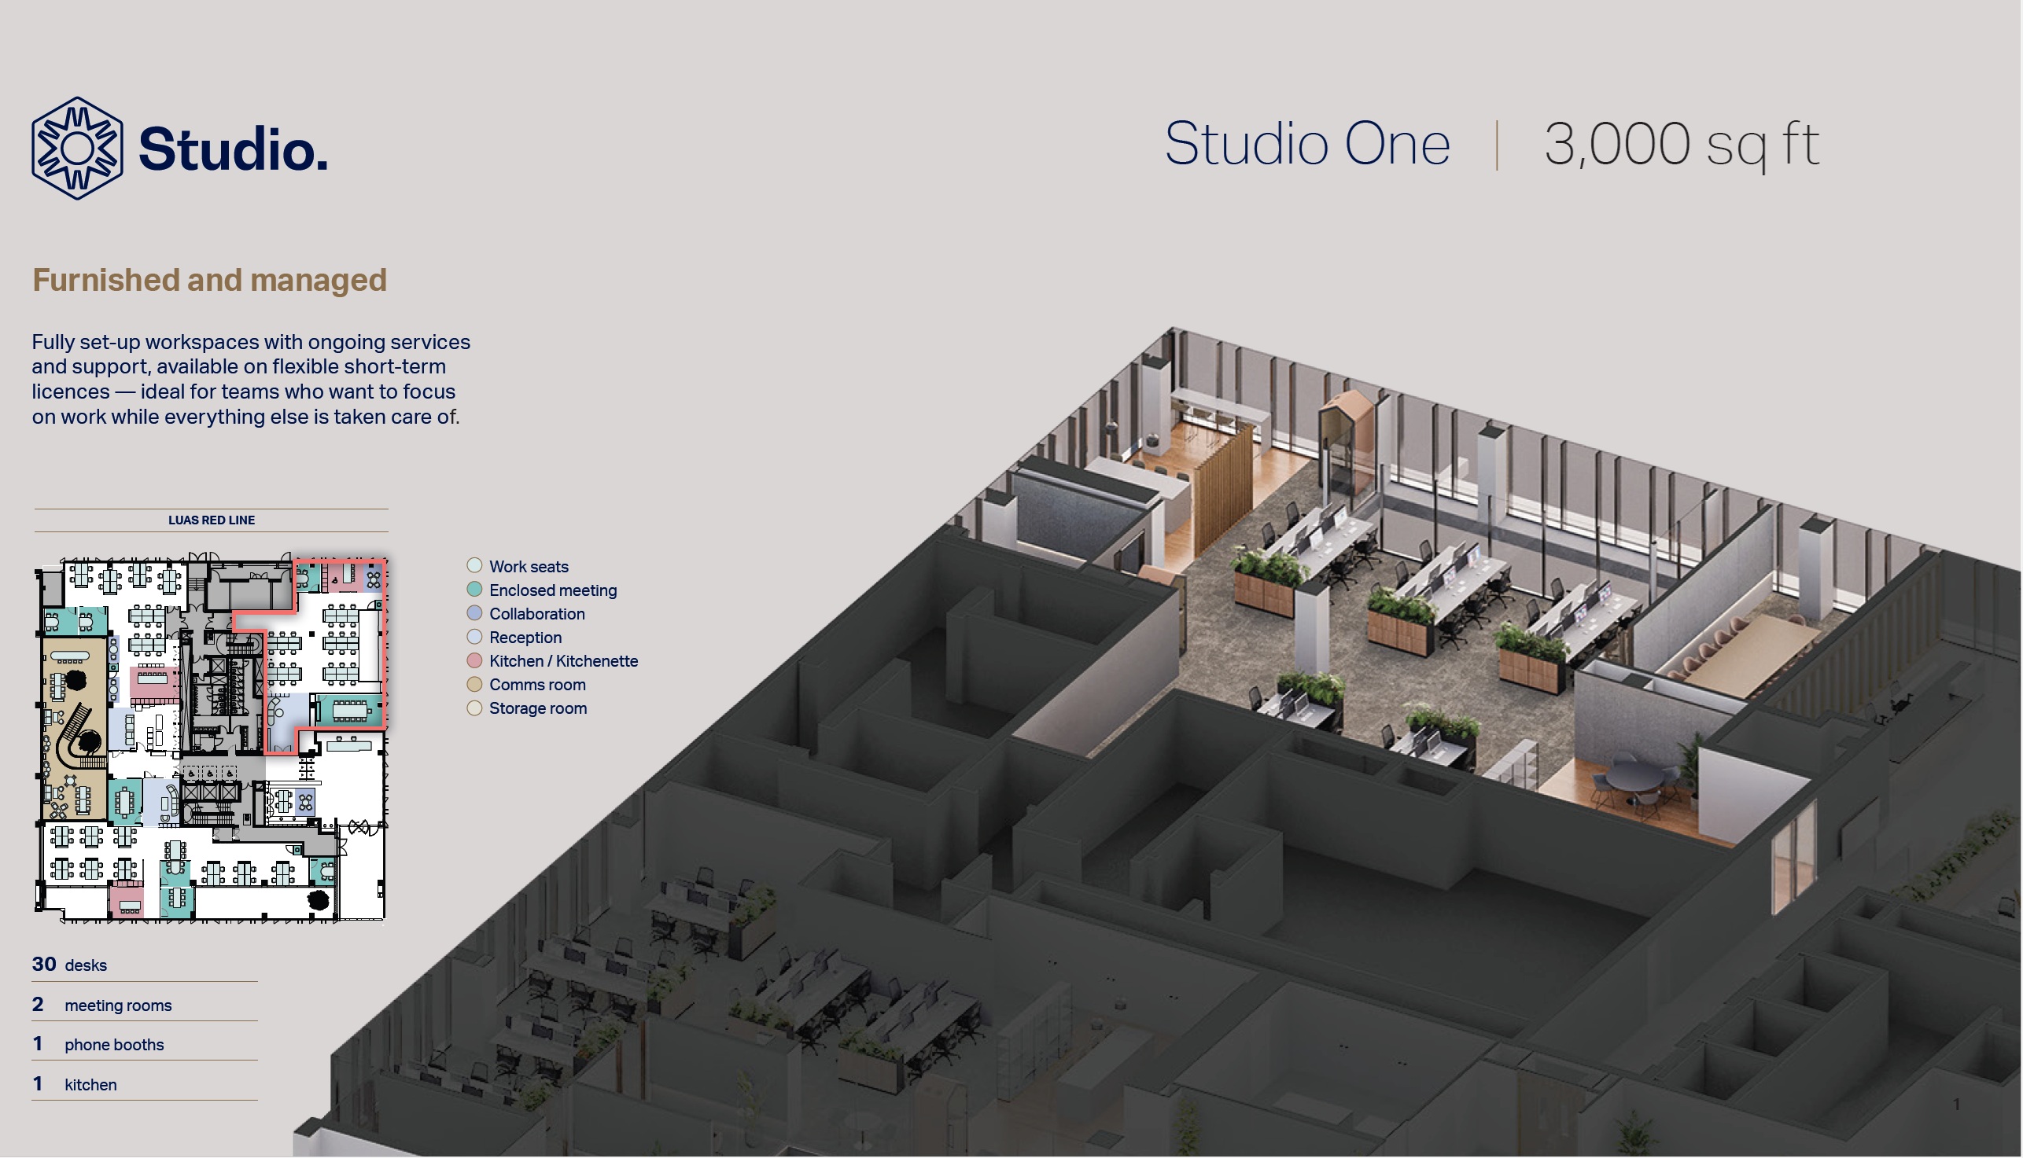The height and width of the screenshot is (1158, 2023).
Task: Click the 30 desks stat row
Action: (70, 965)
